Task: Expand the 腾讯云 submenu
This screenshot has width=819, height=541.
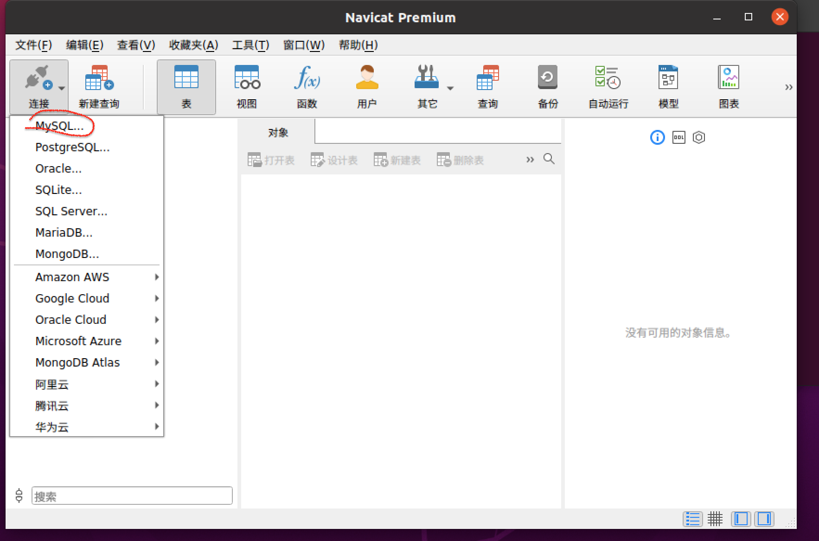Action: pyautogui.click(x=87, y=406)
